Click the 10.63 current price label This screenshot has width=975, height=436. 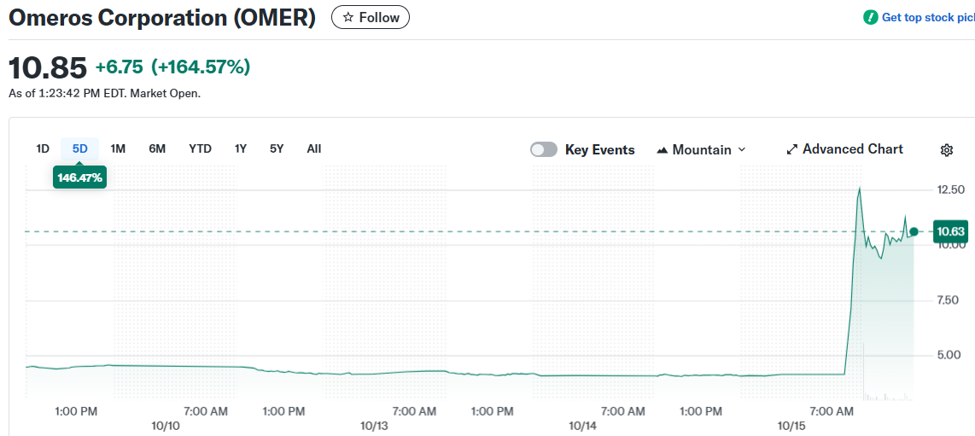click(x=950, y=231)
